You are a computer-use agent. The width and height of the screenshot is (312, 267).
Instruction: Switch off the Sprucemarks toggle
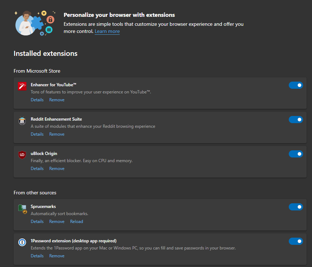point(296,207)
